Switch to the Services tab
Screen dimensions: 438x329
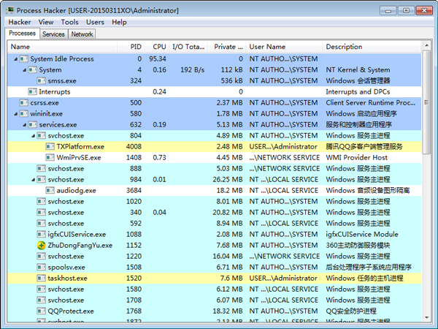click(53, 34)
